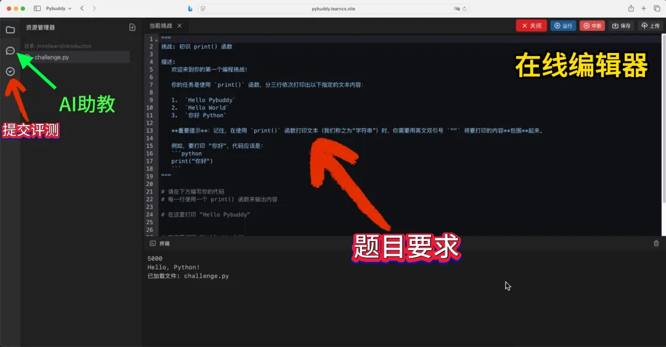
Task: Open the file explorer folder icon in sidebar
Action: (10, 30)
